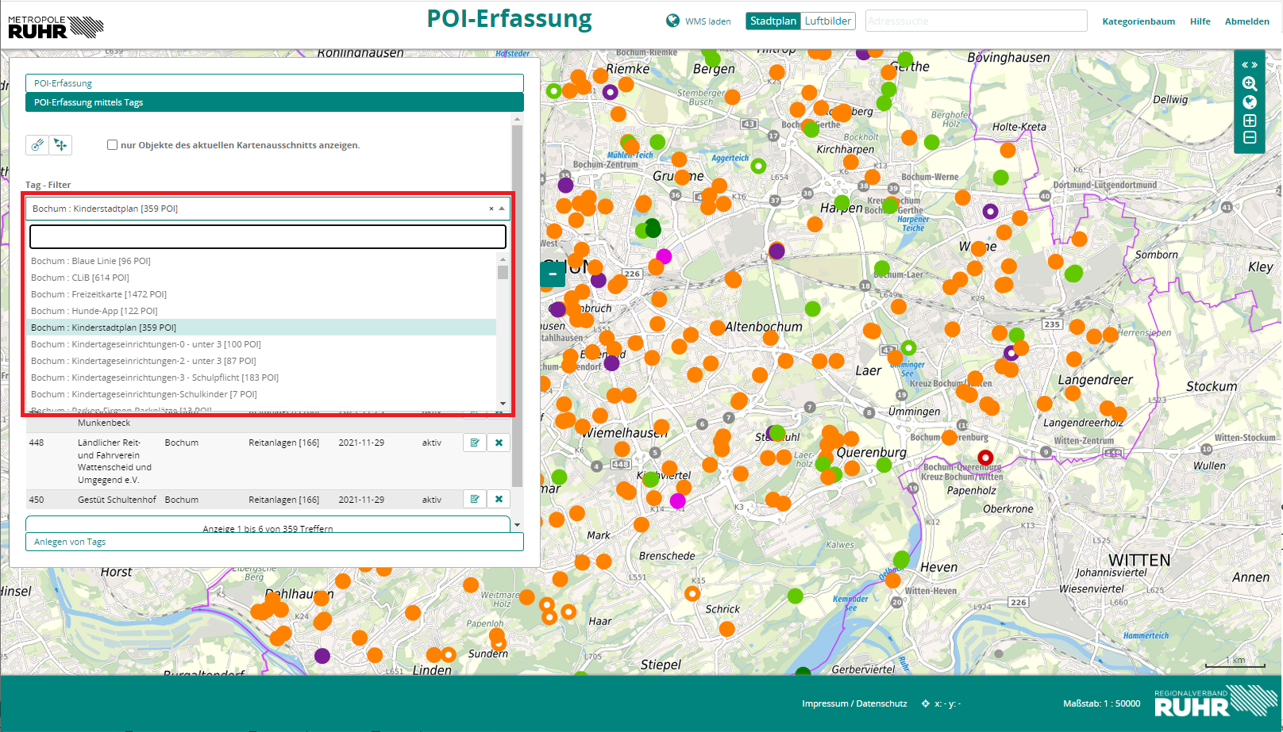Click the arrows tool icon left of the checkbox
The image size is (1283, 732).
click(x=60, y=144)
